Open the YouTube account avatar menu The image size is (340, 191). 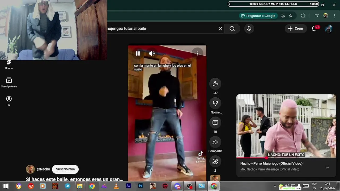pyautogui.click(x=329, y=29)
